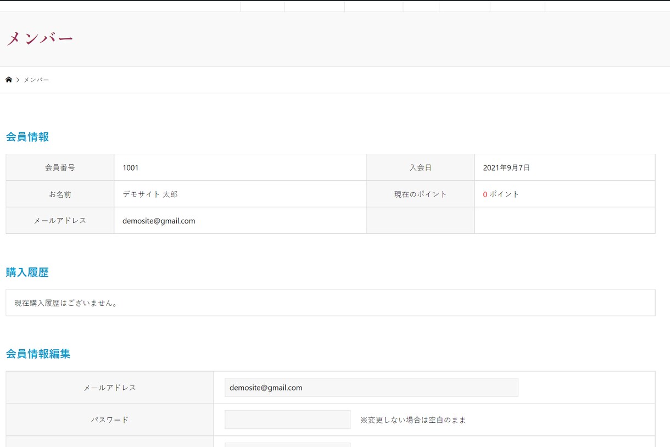This screenshot has height=447, width=670.
Task: Click the 会員情報編集 section heading
Action: [38, 354]
